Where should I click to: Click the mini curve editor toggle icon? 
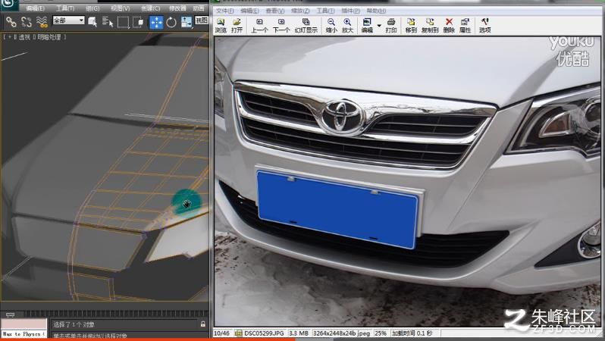click(11, 314)
